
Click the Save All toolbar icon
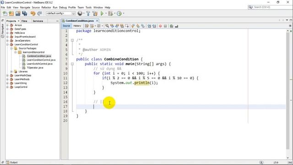[x=24, y=13]
